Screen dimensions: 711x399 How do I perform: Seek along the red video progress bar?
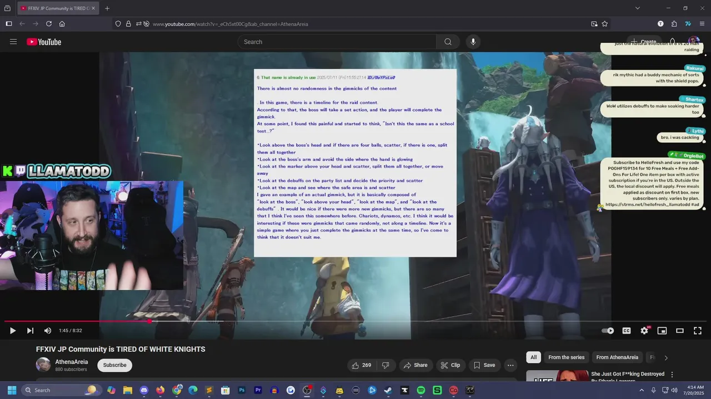(x=77, y=321)
